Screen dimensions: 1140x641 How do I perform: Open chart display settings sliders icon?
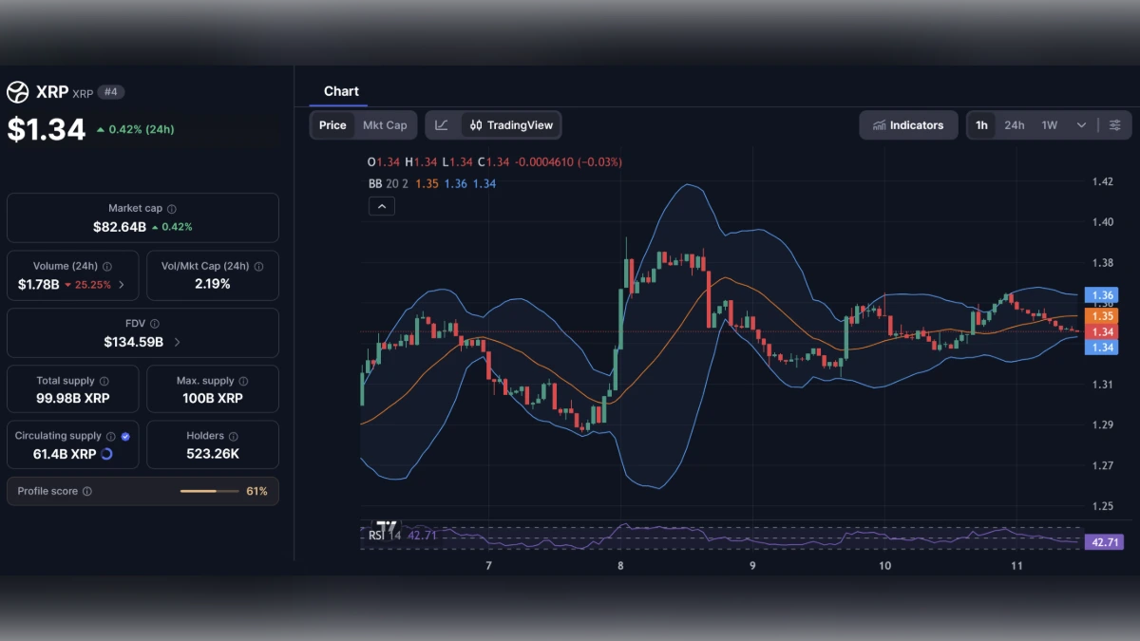(1115, 124)
